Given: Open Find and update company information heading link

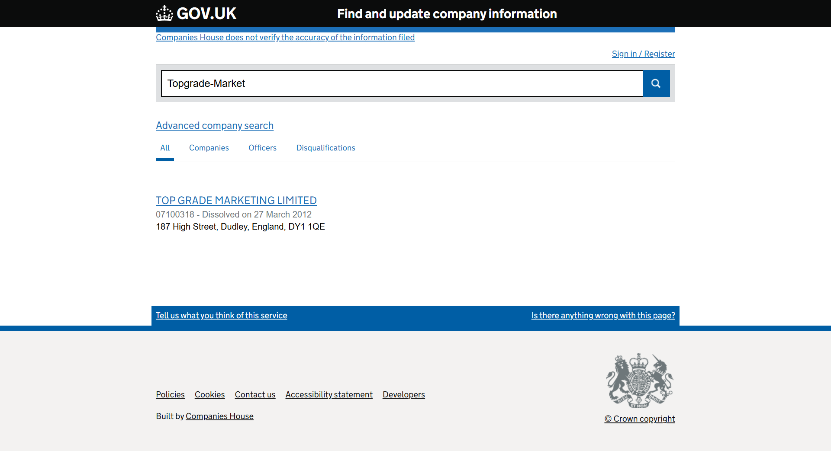Looking at the screenshot, I should tap(447, 14).
